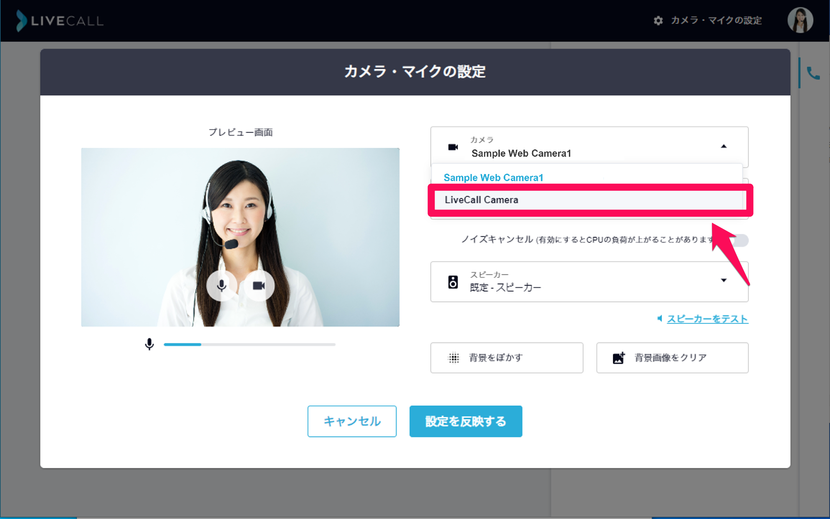Click キャンセル button
This screenshot has width=830, height=519.
352,421
